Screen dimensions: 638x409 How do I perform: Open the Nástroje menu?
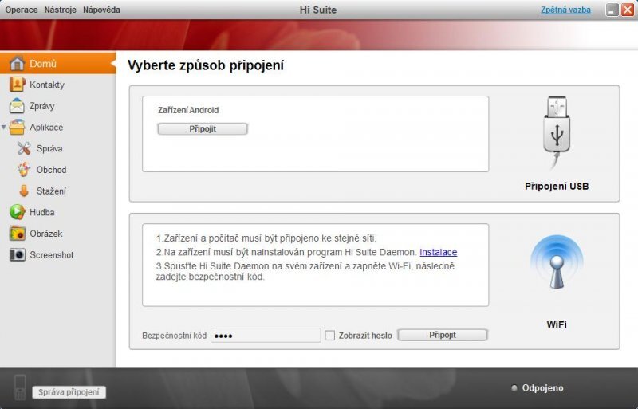pyautogui.click(x=61, y=10)
